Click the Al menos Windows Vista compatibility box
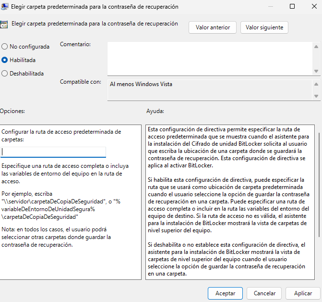The image size is (322, 302). (209, 89)
